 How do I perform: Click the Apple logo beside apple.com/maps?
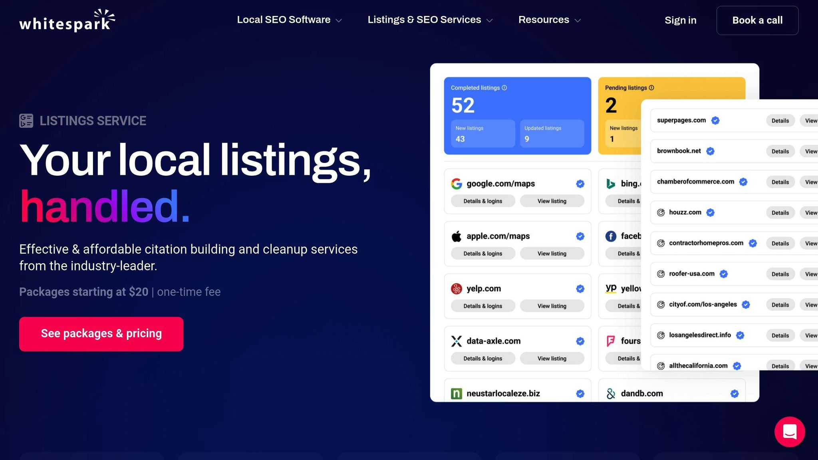[457, 236]
